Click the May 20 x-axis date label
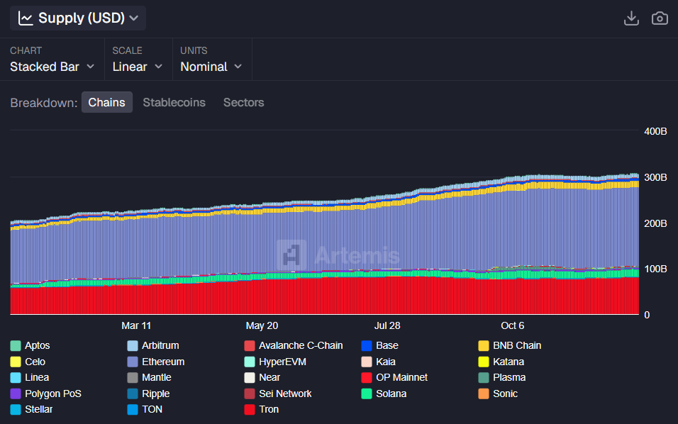This screenshot has height=424, width=678. pos(262,326)
